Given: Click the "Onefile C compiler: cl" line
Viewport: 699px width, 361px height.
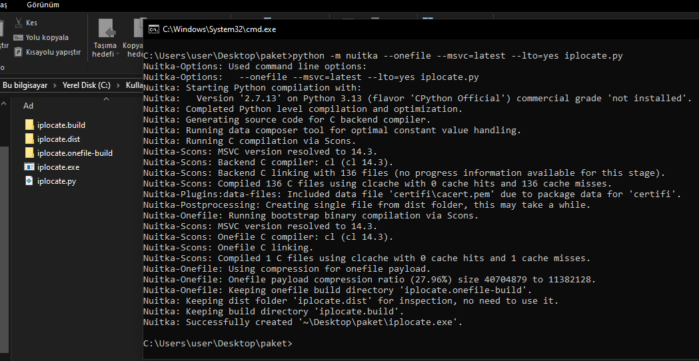Looking at the screenshot, I should click(269, 237).
